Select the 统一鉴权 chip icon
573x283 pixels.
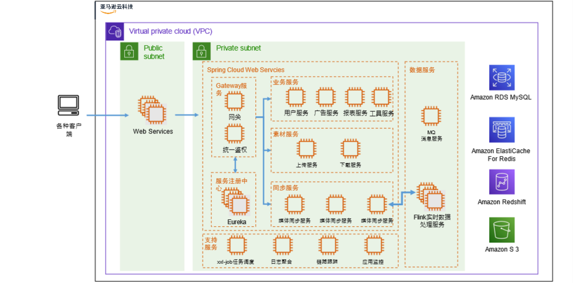(234, 133)
